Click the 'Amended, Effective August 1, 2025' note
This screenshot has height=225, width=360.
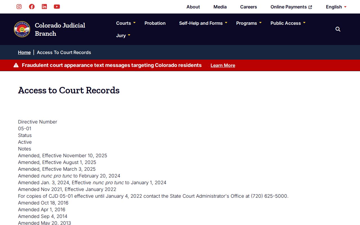tap(57, 162)
